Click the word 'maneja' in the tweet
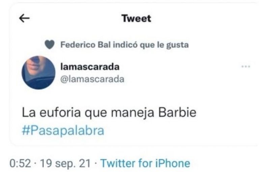The width and height of the screenshot is (259, 172). (x=132, y=113)
